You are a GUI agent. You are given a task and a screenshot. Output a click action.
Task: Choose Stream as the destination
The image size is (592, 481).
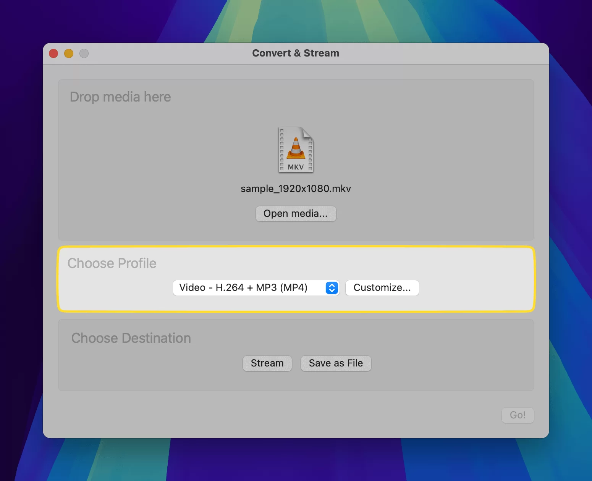(x=267, y=363)
